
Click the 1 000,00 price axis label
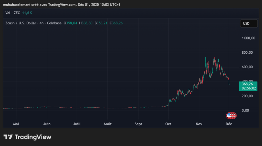coord(248,38)
